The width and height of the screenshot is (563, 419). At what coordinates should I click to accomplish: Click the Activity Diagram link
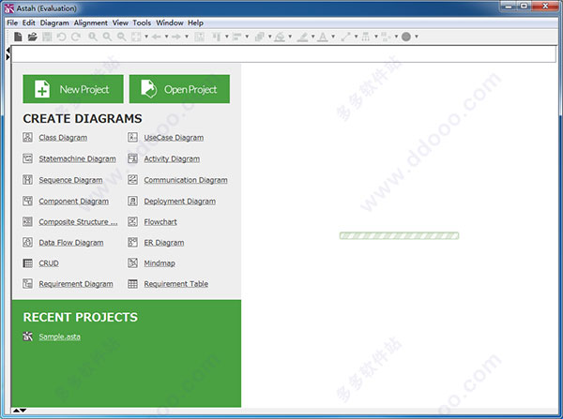coord(172,159)
